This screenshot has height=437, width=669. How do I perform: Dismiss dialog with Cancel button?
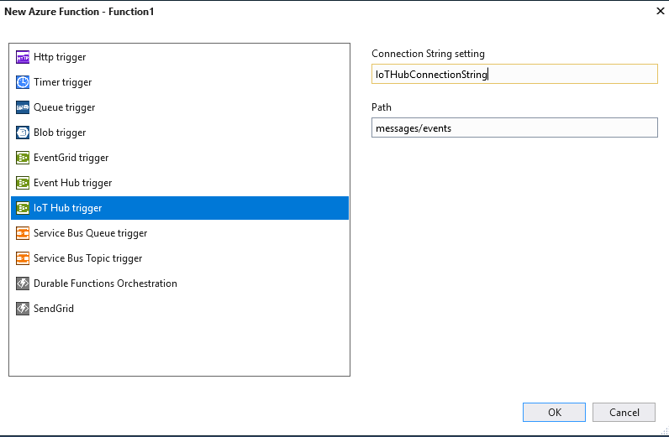pos(624,413)
